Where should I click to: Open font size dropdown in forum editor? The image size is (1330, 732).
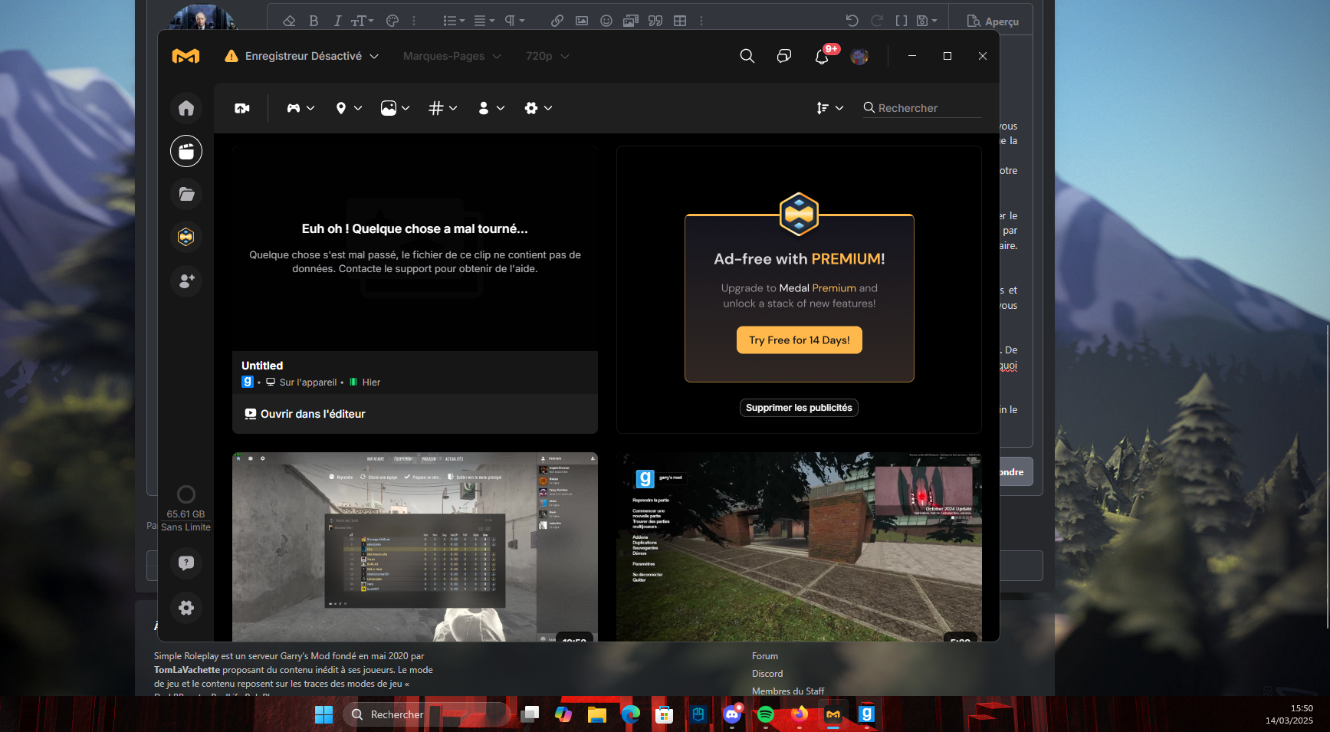pyautogui.click(x=362, y=21)
